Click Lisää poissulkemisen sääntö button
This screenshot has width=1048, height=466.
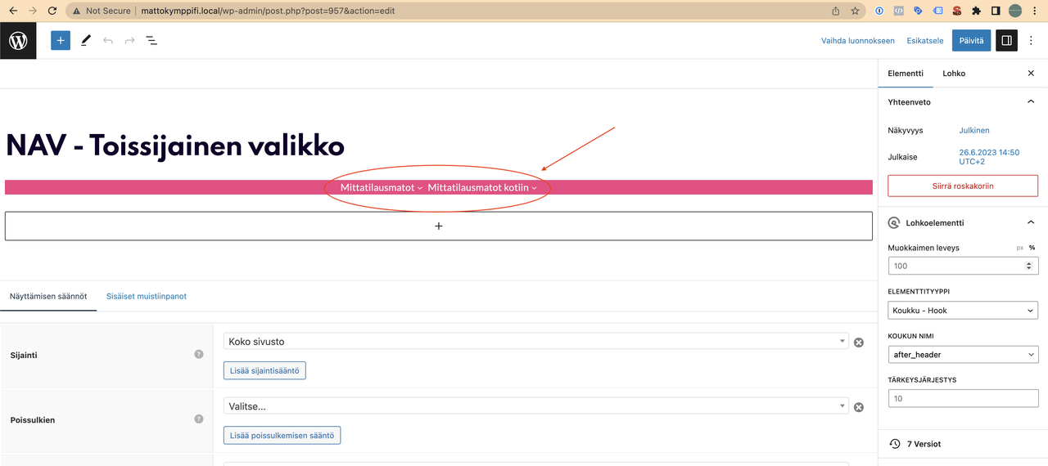pos(282,435)
